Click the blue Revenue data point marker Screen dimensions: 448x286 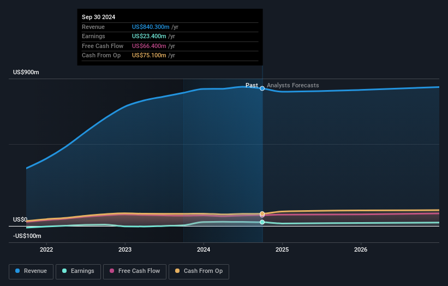tap(262, 88)
